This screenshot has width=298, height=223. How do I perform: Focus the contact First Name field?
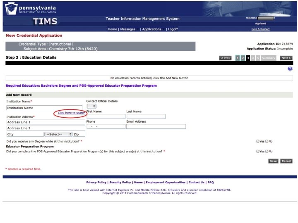pos(106,116)
